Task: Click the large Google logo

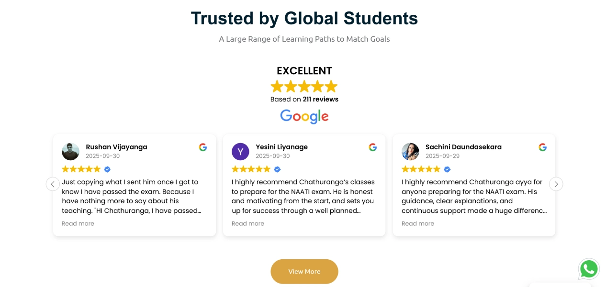Action: (304, 116)
